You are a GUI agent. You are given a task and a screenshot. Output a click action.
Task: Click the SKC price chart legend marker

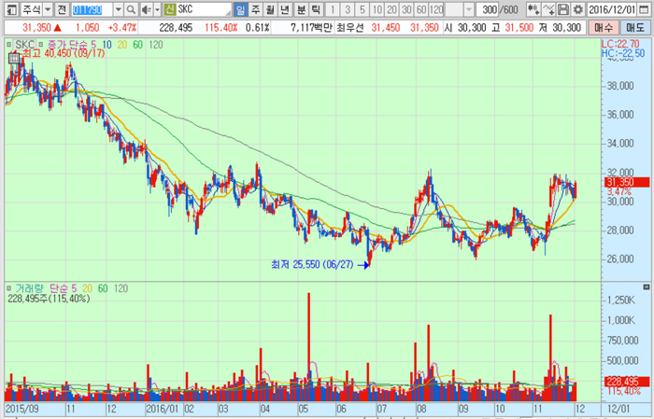point(7,44)
